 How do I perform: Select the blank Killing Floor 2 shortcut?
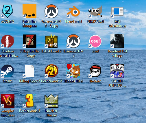(29, 71)
